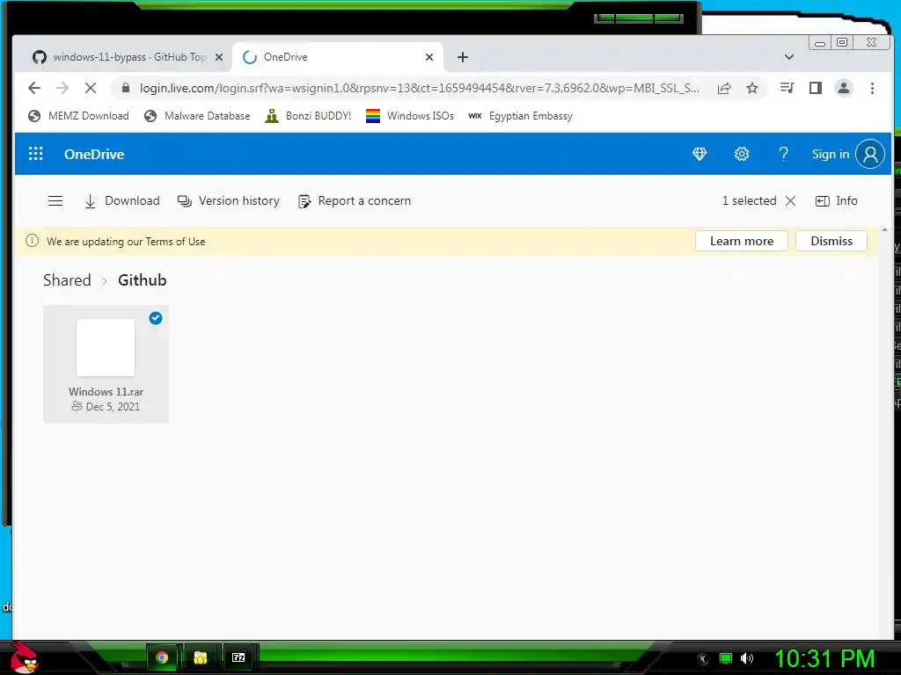Stop loading the page

click(91, 88)
